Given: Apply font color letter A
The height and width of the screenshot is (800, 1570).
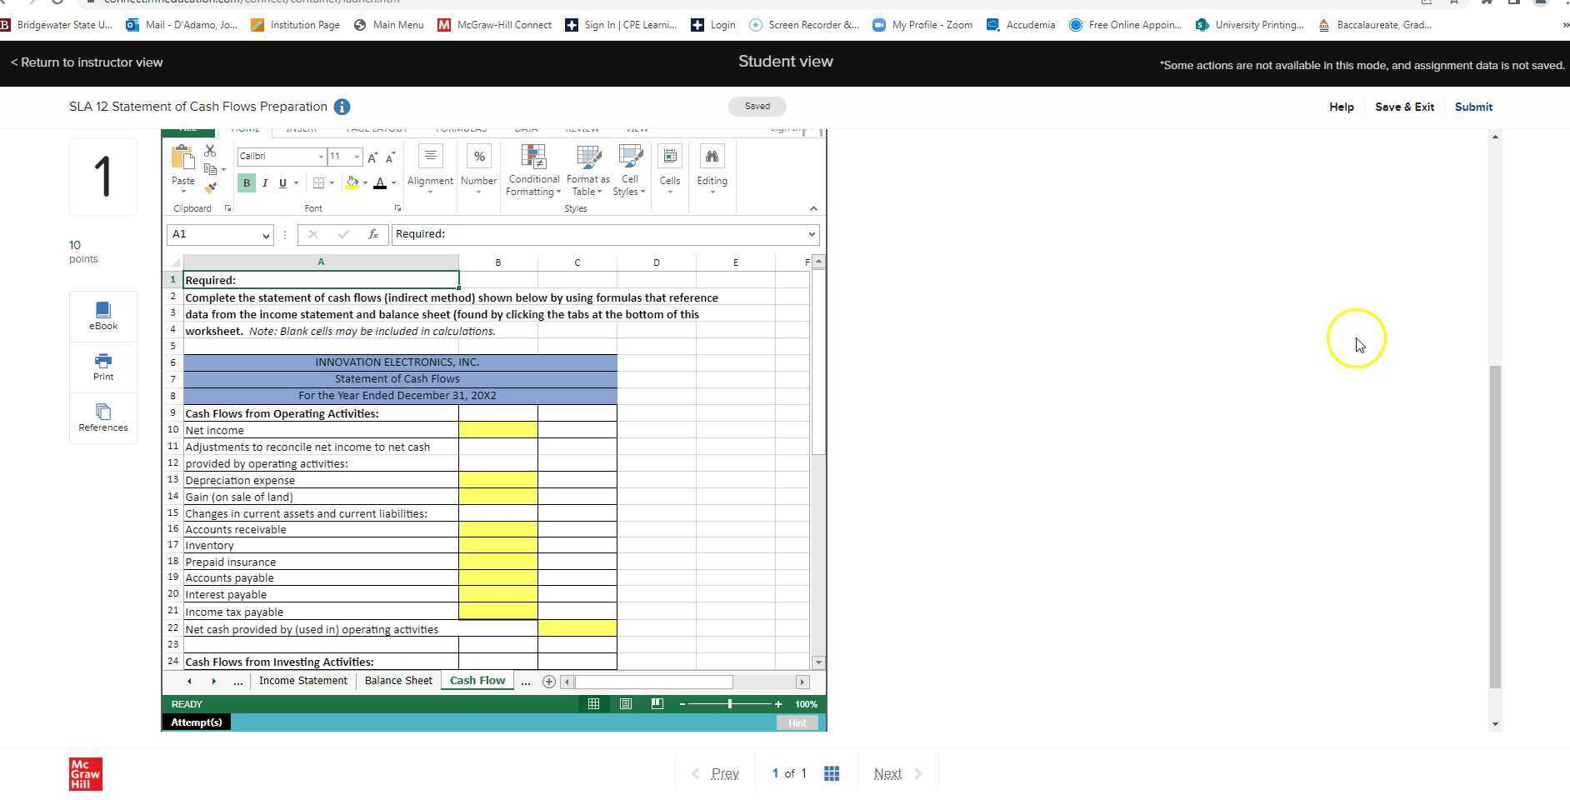Looking at the screenshot, I should [x=380, y=183].
